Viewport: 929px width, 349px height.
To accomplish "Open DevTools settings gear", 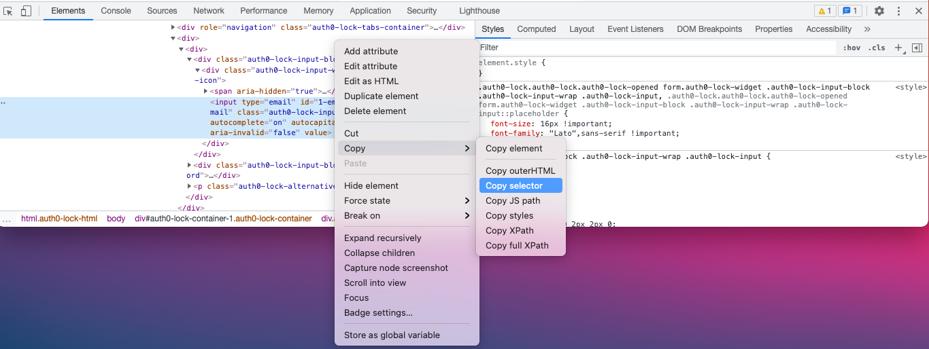I will click(x=879, y=11).
